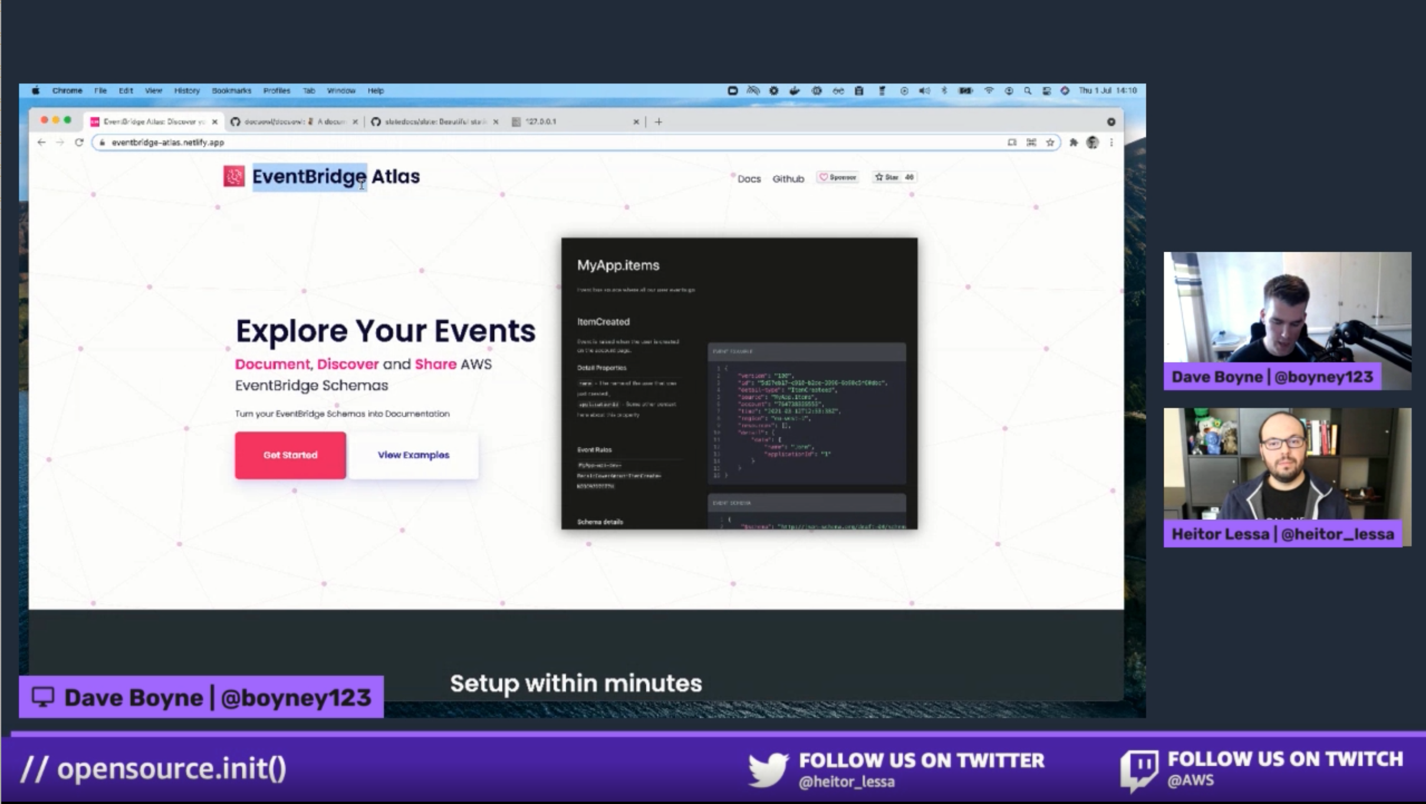Open the Profiles menu
This screenshot has height=804, width=1426.
click(277, 91)
